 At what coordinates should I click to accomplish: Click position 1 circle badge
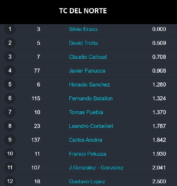[10, 29]
